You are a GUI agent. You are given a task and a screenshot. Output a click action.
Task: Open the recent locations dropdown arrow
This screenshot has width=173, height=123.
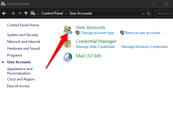tap(20, 13)
